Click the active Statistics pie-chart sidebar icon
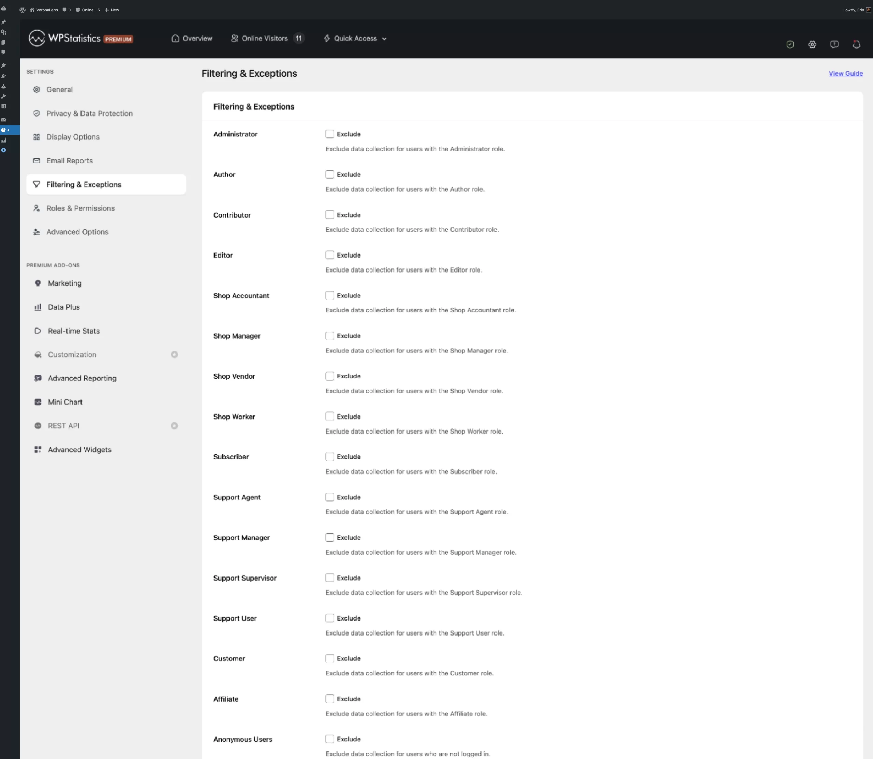This screenshot has height=759, width=873. coord(3,130)
